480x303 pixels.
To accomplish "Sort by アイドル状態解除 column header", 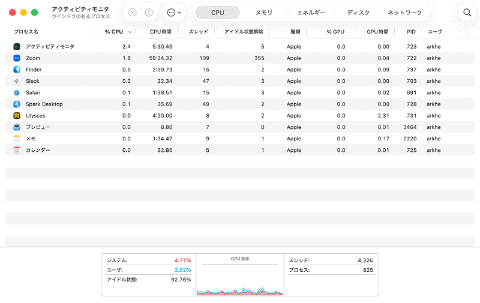I will click(x=244, y=32).
